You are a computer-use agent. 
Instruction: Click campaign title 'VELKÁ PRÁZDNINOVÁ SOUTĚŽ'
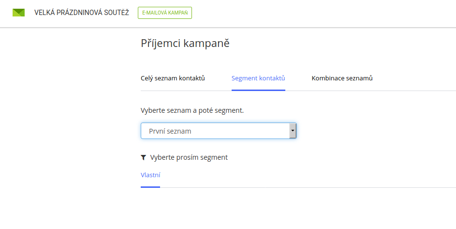coord(82,13)
